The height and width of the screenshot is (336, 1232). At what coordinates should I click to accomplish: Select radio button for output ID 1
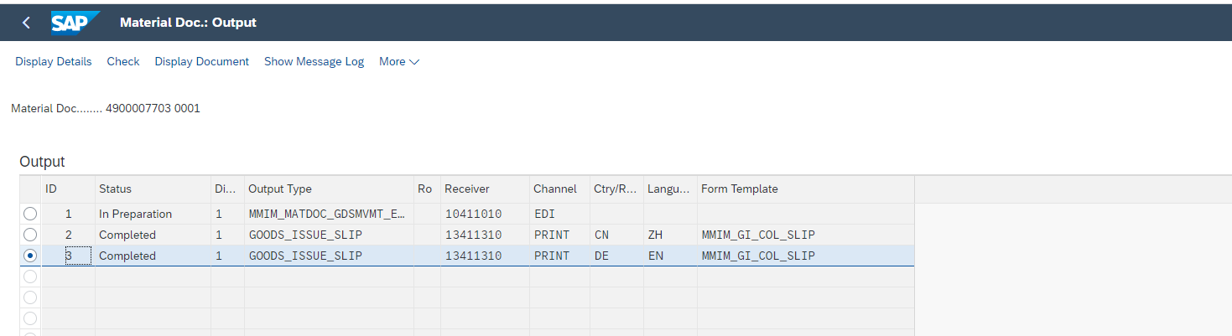30,214
